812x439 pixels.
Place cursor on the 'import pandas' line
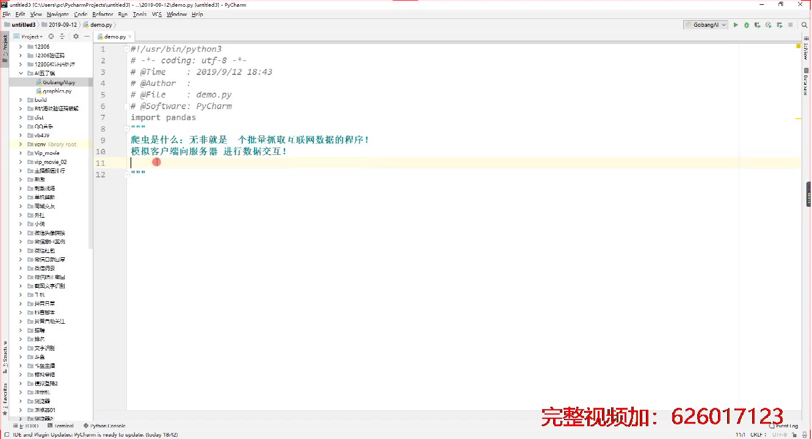coord(163,118)
